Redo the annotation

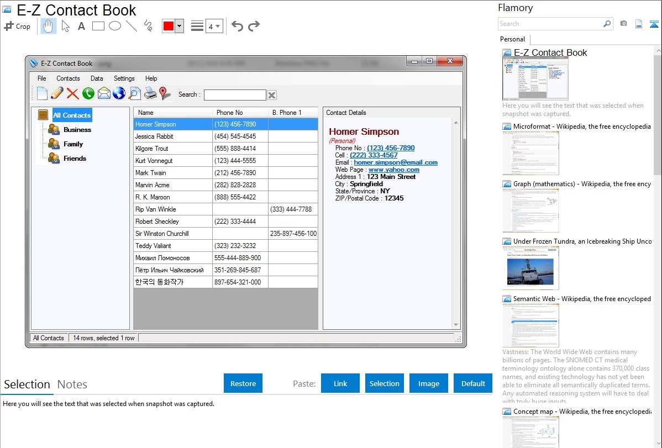point(254,26)
